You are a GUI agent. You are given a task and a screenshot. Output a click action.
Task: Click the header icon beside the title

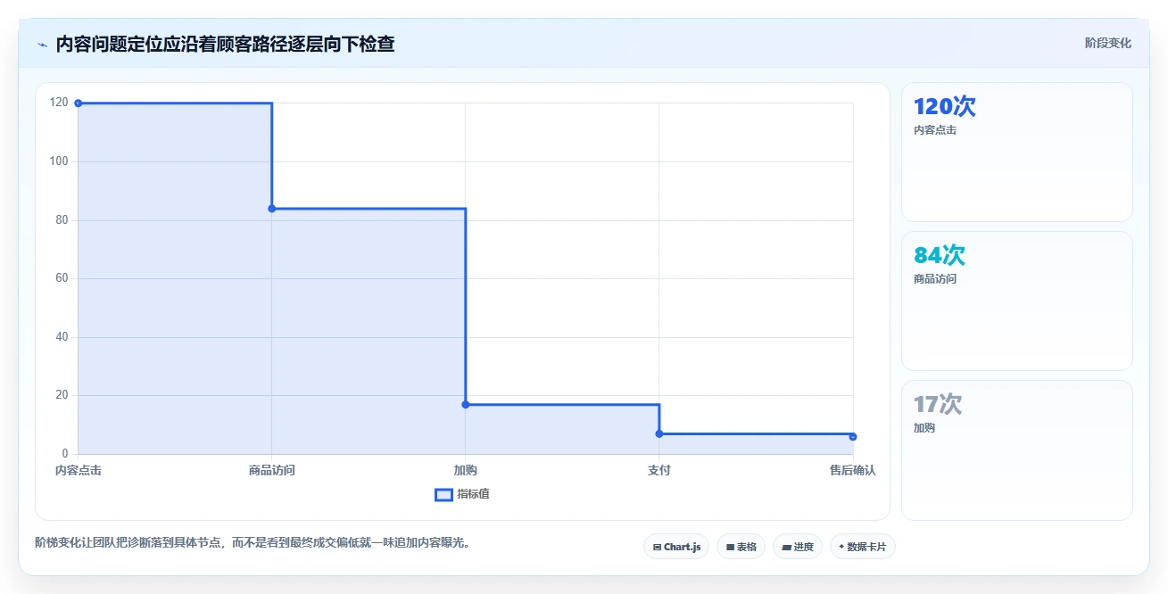pos(43,45)
